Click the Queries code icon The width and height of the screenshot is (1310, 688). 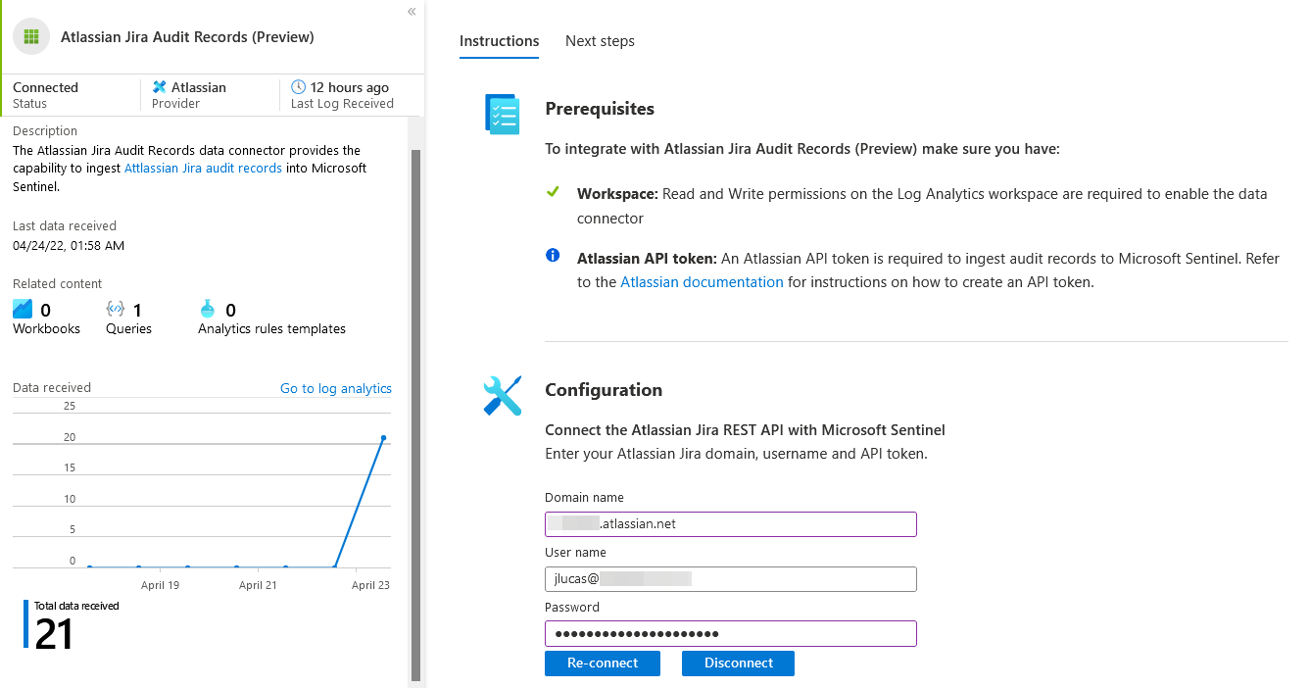pyautogui.click(x=115, y=309)
